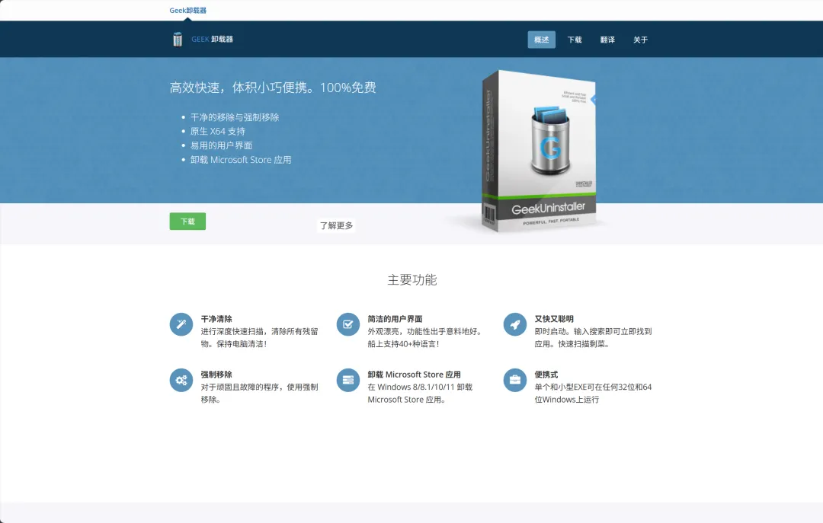823x523 pixels.
Task: Click the green 下载 button
Action: 187,222
